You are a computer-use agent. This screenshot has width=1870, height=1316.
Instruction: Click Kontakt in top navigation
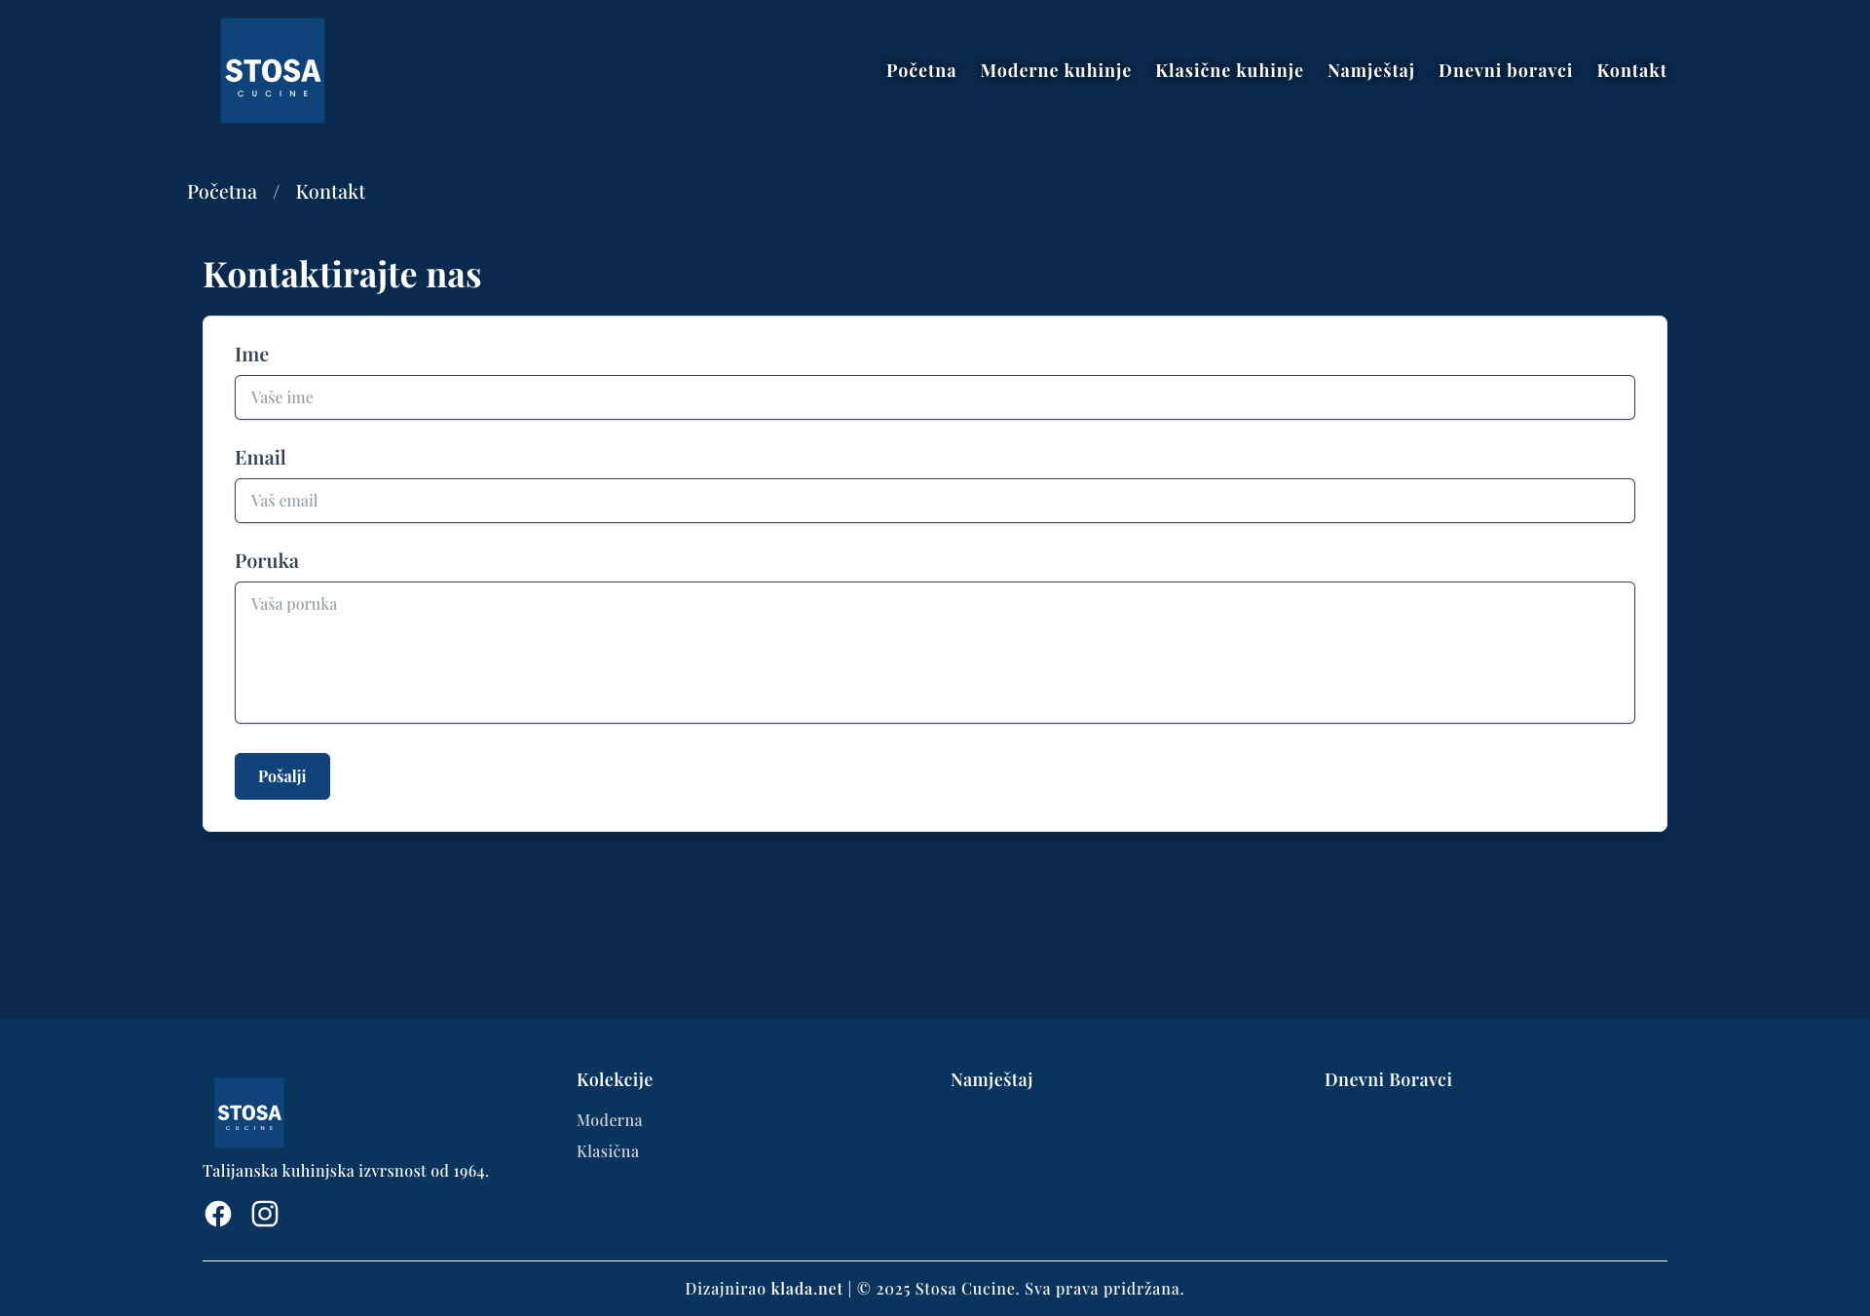[1631, 70]
